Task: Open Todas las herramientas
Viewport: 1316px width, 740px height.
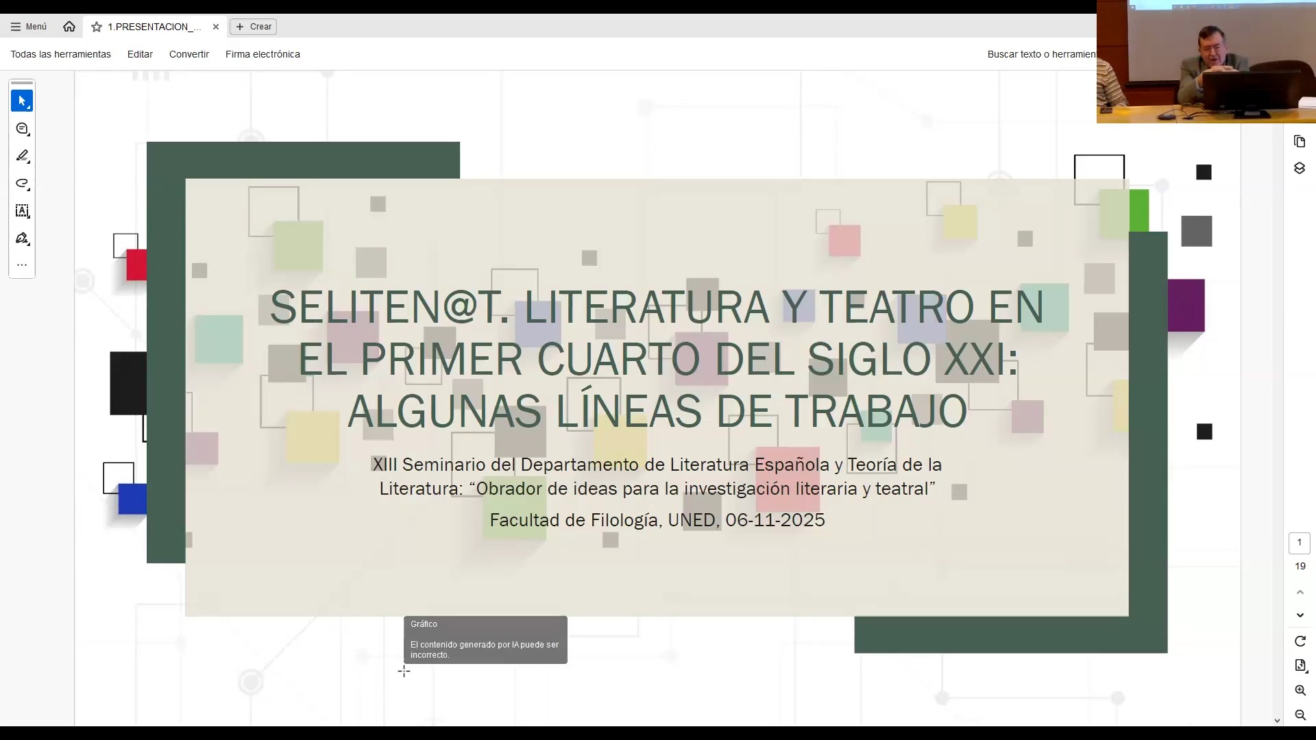Action: click(x=60, y=54)
